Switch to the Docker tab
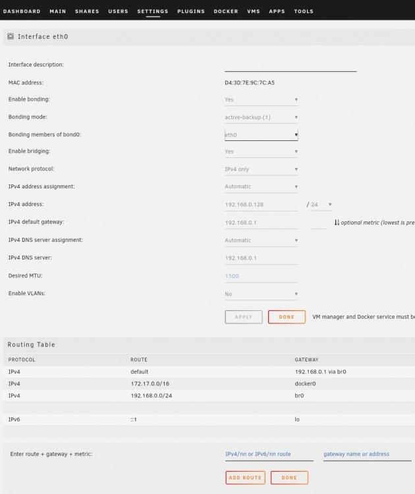This screenshot has width=415, height=494. pos(226,11)
